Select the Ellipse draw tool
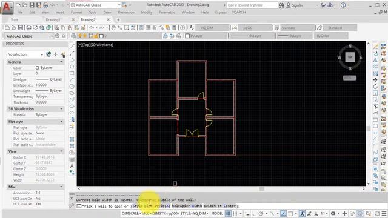The height and width of the screenshot is (218, 388). [72, 106]
